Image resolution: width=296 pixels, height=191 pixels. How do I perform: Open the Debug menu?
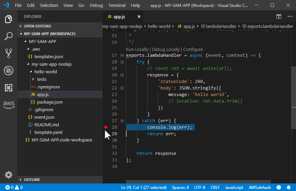point(96,5)
